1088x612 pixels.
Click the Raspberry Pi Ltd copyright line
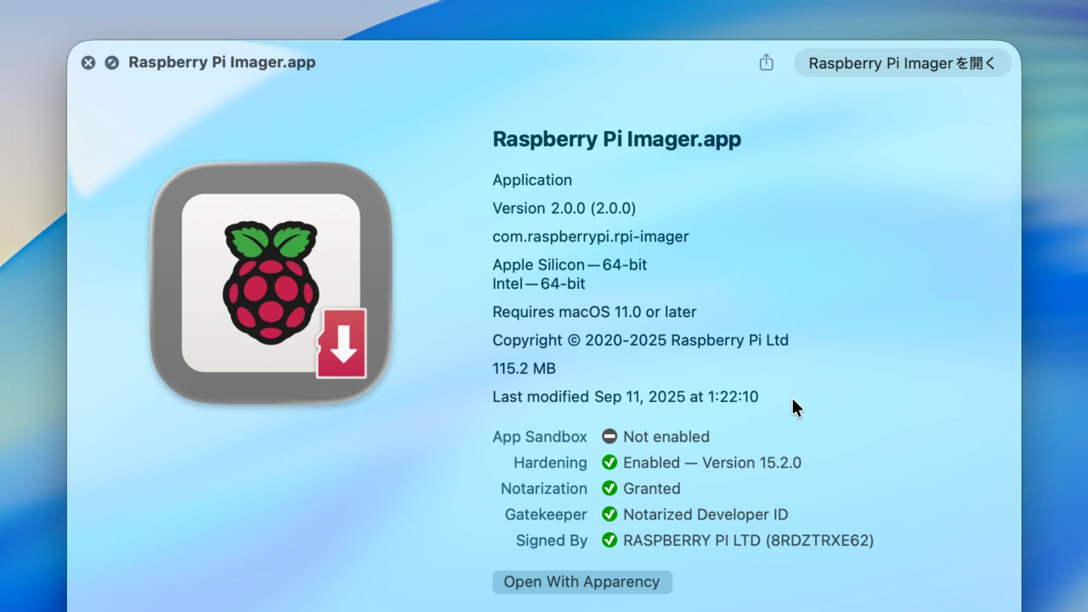point(640,340)
